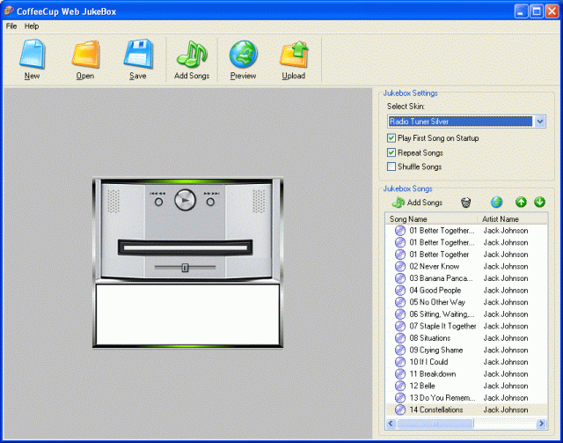This screenshot has height=443, width=563.
Task: Click the disc icon beside 04 Good People
Action: coord(400,290)
